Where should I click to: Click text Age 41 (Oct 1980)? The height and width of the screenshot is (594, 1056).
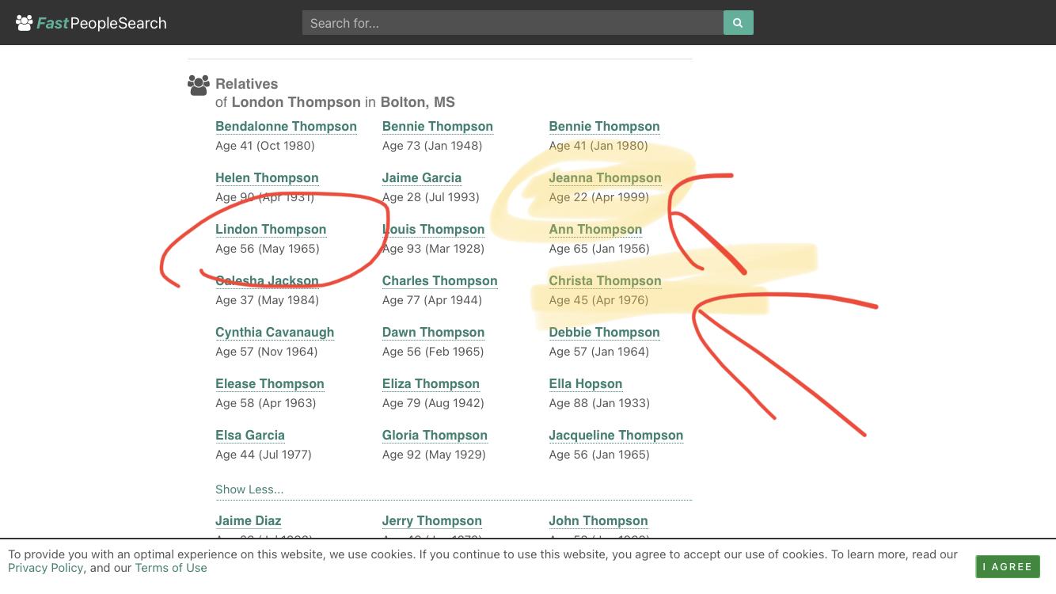pos(265,146)
